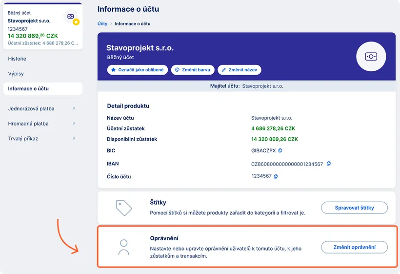The width and height of the screenshot is (400, 274).
Task: Open Výpisy in the sidebar
Action: pyautogui.click(x=16, y=74)
